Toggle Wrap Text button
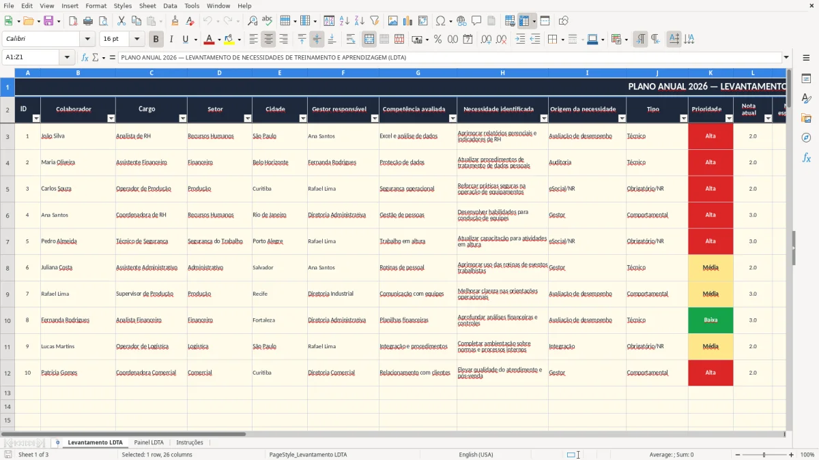The height and width of the screenshot is (460, 819). point(351,40)
